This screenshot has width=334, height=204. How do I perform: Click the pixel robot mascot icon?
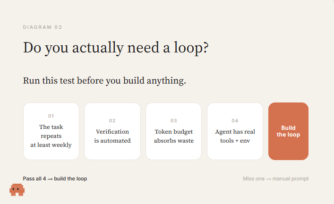pyautogui.click(x=17, y=189)
